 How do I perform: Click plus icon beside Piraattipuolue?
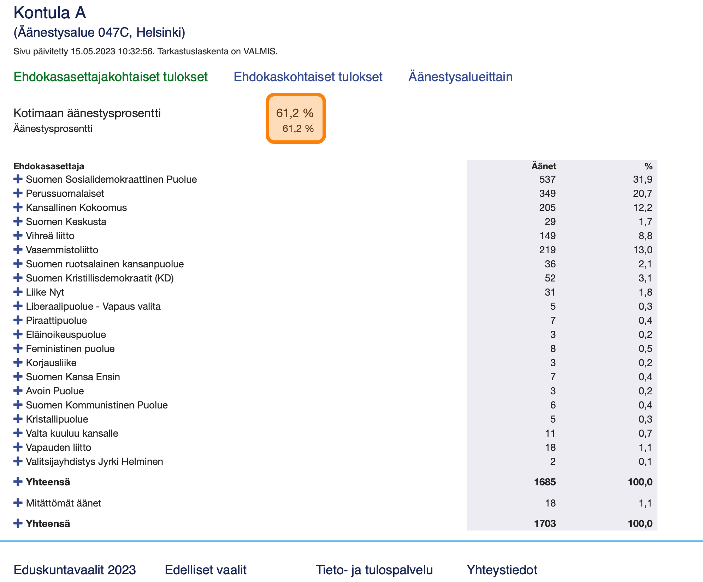[x=18, y=320]
